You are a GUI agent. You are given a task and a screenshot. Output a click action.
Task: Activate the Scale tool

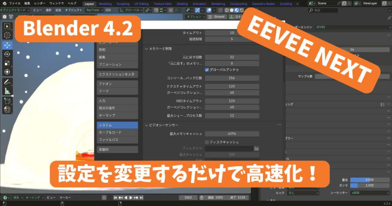(x=7, y=63)
